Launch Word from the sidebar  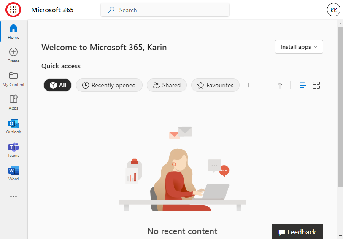click(x=14, y=173)
